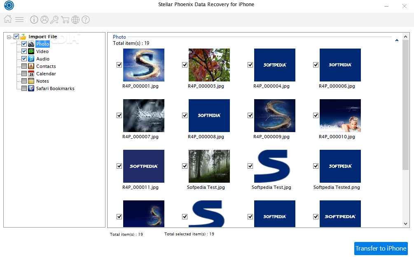
Task: Uncheck the Audio category checkbox
Action: pyautogui.click(x=24, y=58)
